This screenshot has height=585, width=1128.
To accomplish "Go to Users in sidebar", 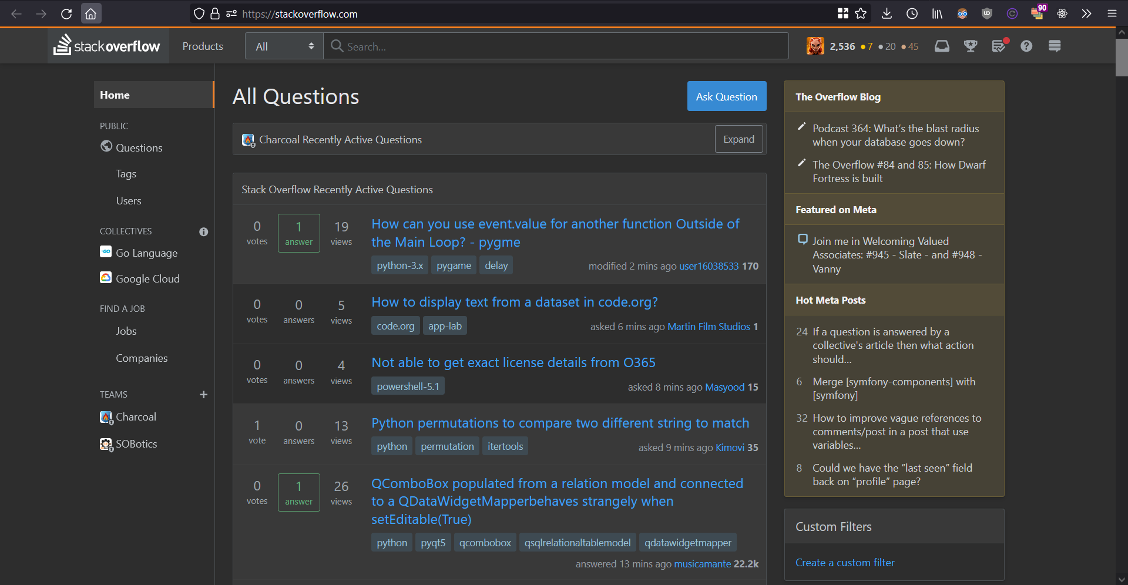I will (128, 201).
